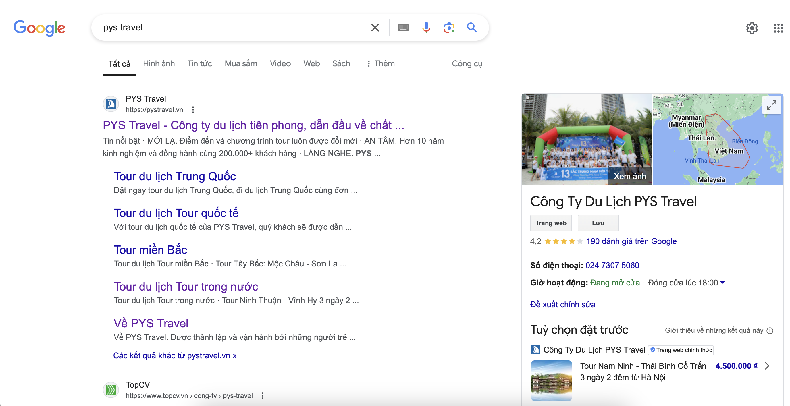Viewport: 790px width, 406px height.
Task: Open Google settings gear icon
Action: (752, 28)
